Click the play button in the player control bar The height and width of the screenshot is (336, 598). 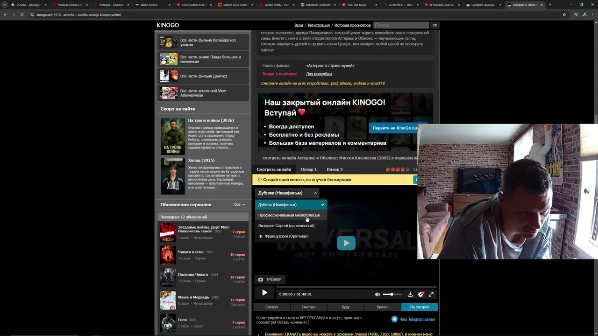click(x=264, y=293)
